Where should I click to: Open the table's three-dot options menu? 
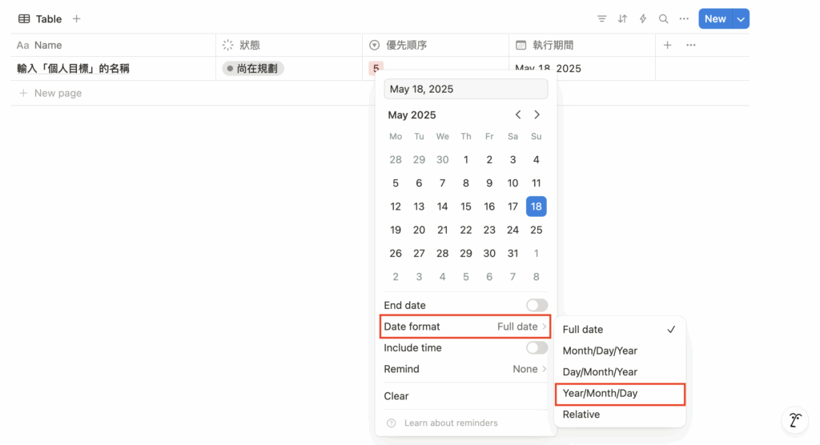(684, 19)
